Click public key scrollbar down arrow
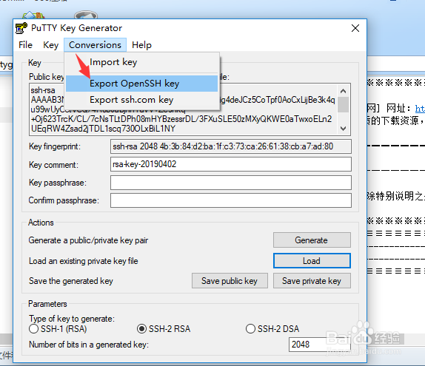The width and height of the screenshot is (425, 366). point(343,129)
